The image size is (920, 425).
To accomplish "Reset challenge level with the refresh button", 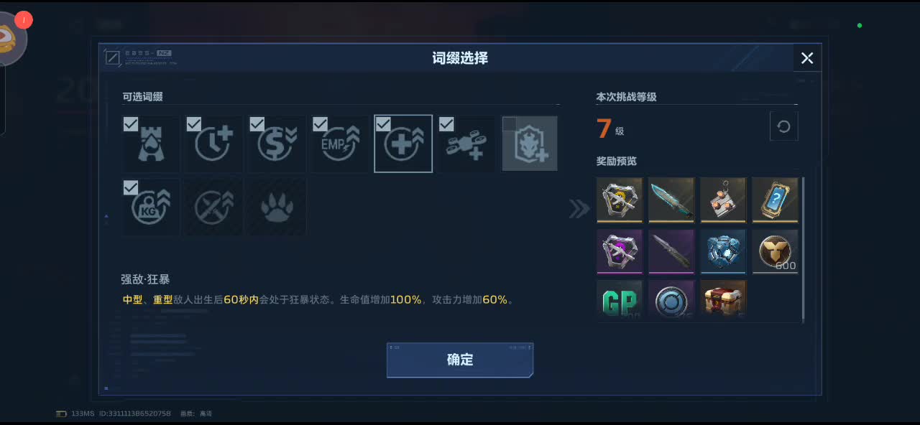I will (783, 126).
